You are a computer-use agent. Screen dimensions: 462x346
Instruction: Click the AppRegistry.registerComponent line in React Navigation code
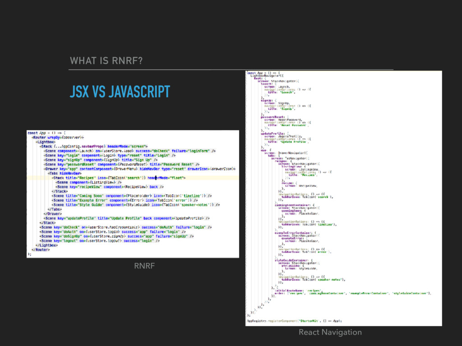pos(294,321)
